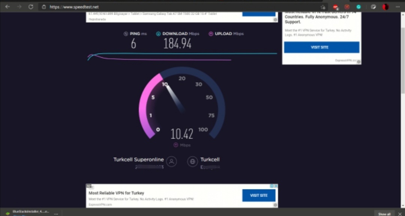
Task: Open the browser collections icon
Action: click(x=373, y=7)
